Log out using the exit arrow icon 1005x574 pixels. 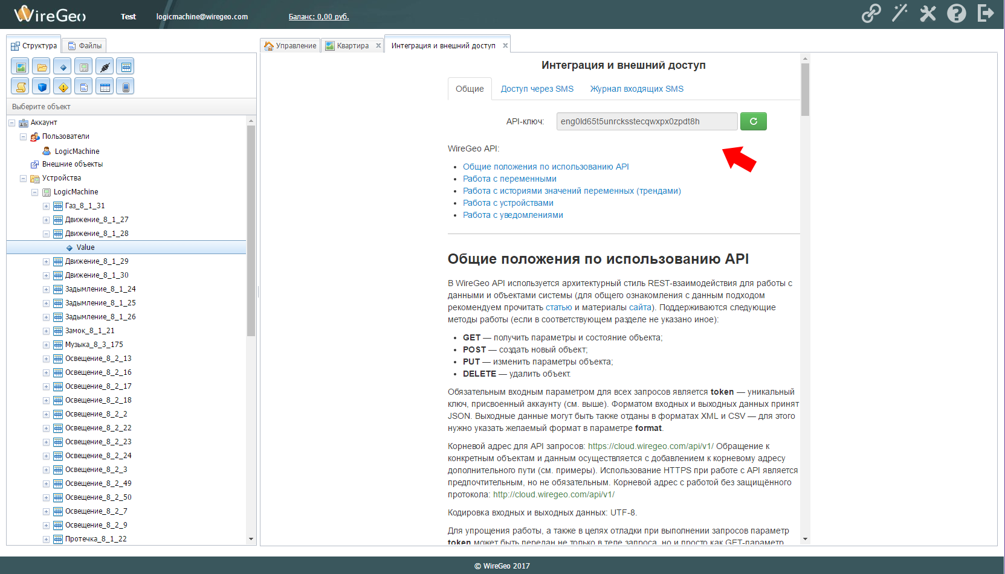[x=986, y=13]
